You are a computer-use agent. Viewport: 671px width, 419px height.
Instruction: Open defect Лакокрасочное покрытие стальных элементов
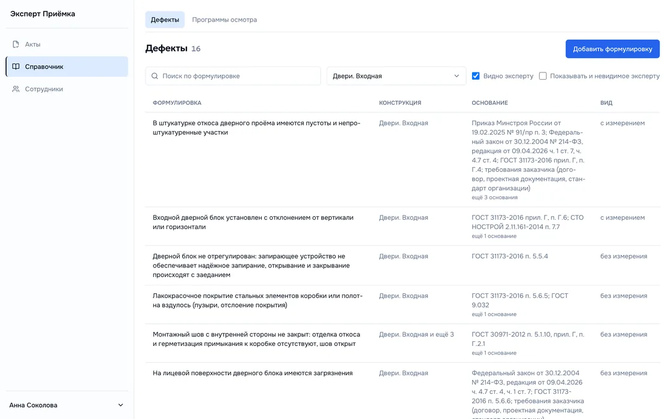point(258,300)
